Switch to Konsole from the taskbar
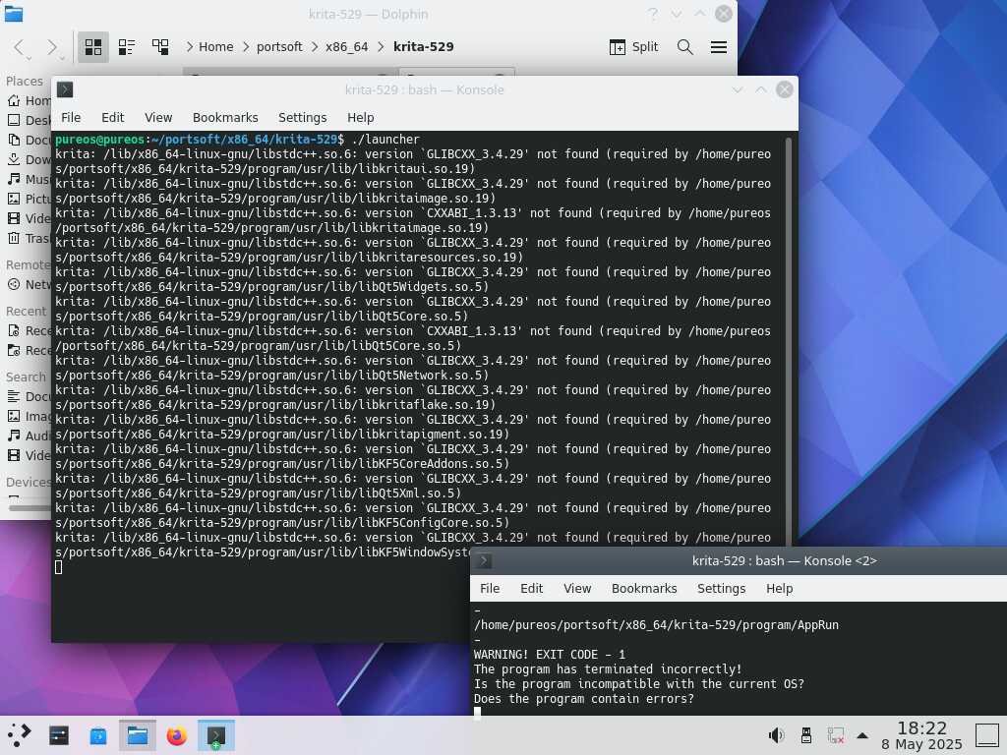 click(215, 735)
